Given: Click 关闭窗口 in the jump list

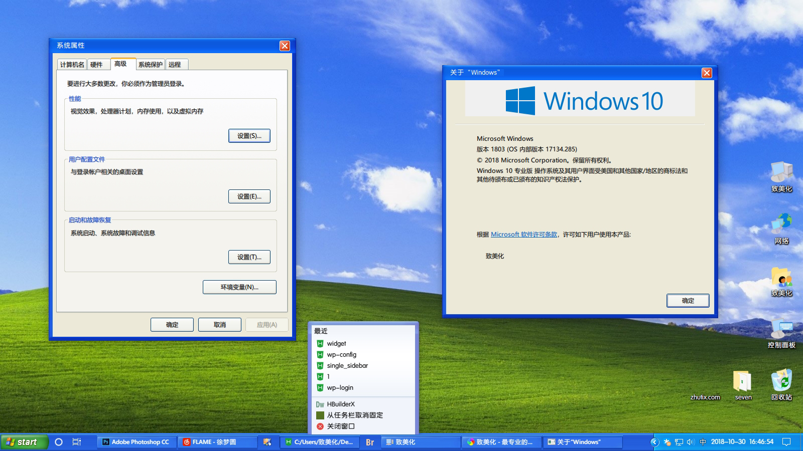Looking at the screenshot, I should click(339, 426).
